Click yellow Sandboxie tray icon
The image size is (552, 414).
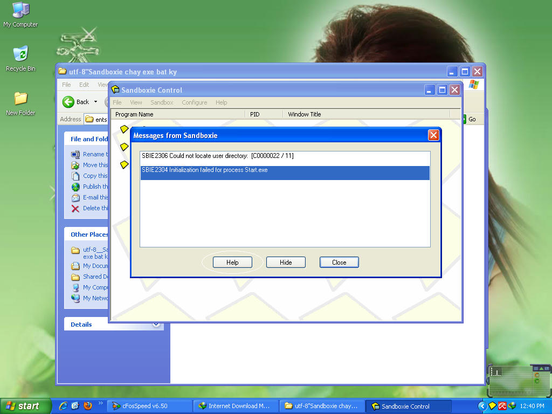pyautogui.click(x=493, y=406)
